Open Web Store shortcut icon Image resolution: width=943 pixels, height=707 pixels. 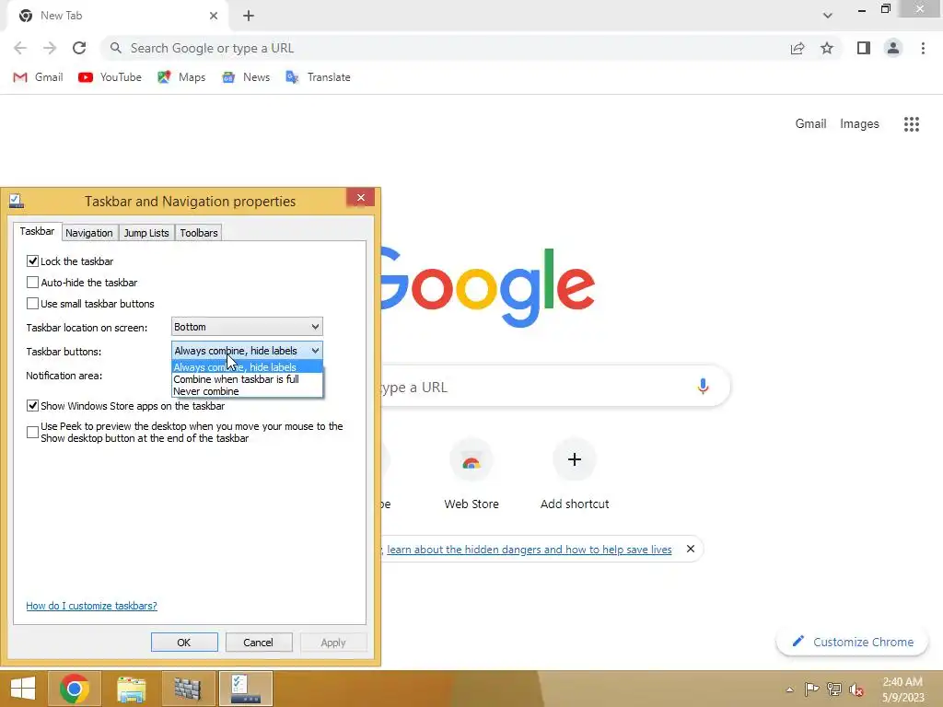(471, 460)
